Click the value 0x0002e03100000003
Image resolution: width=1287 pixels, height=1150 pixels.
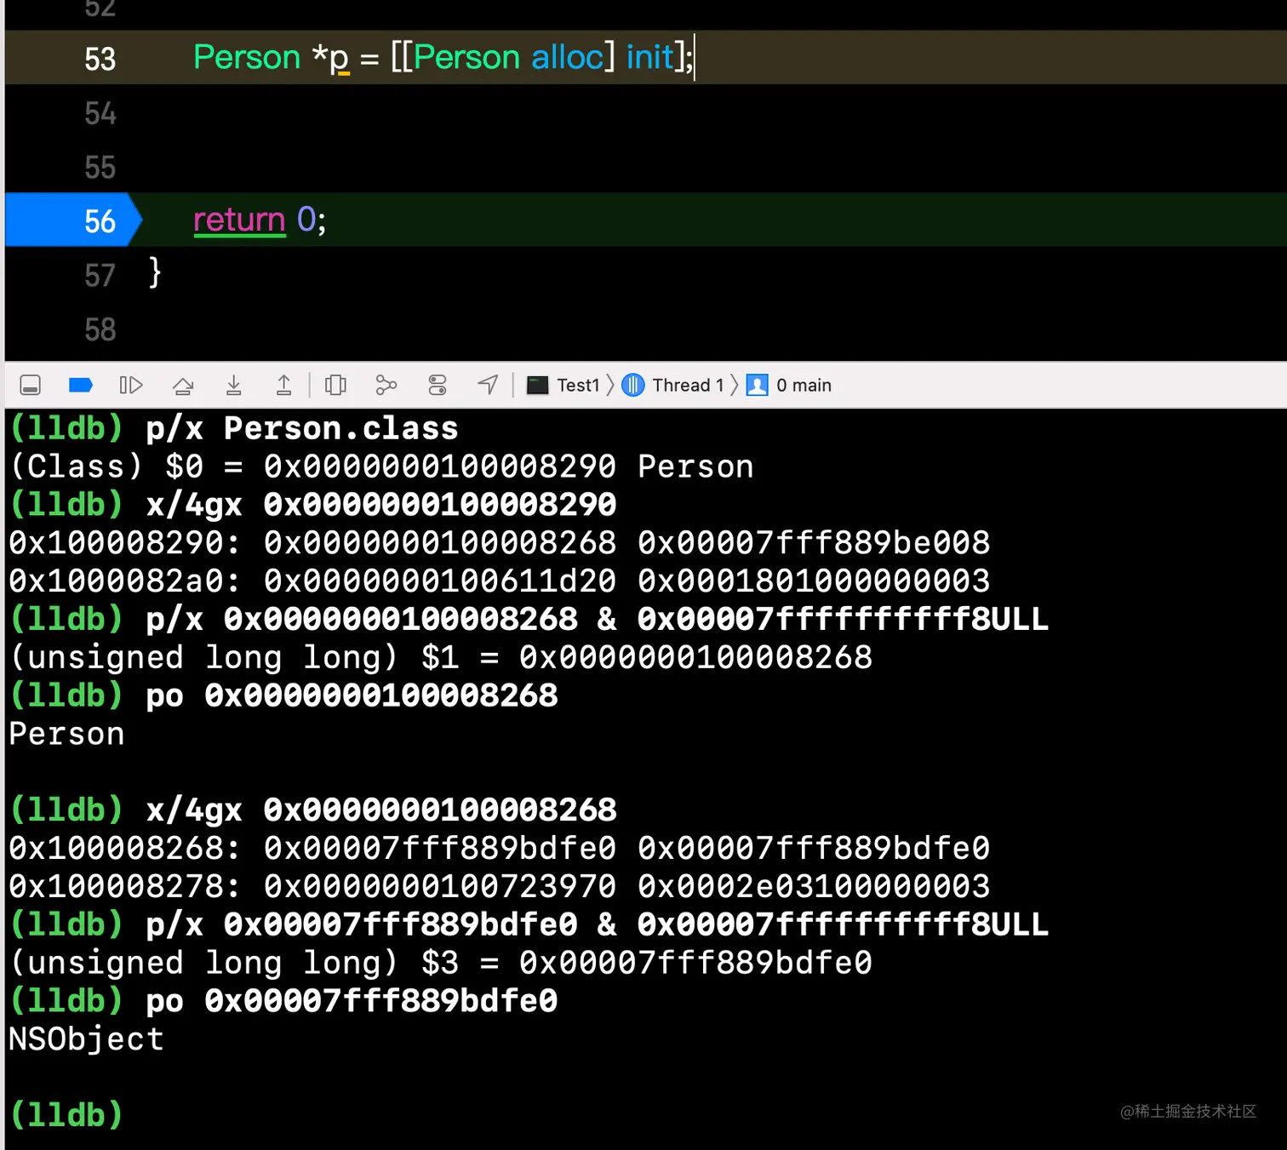tap(814, 887)
